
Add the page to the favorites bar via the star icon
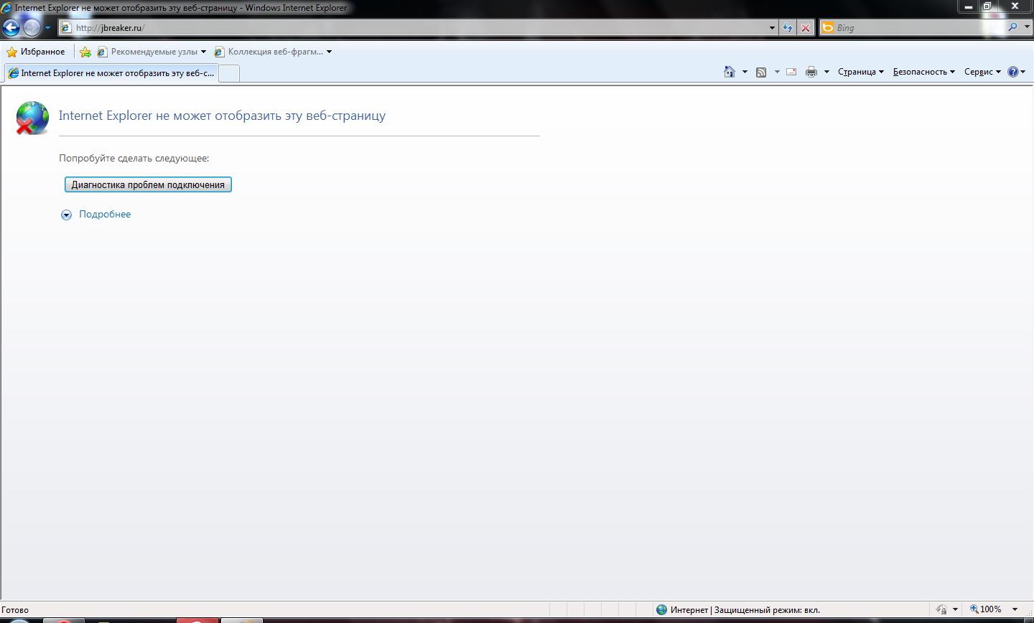tap(85, 52)
